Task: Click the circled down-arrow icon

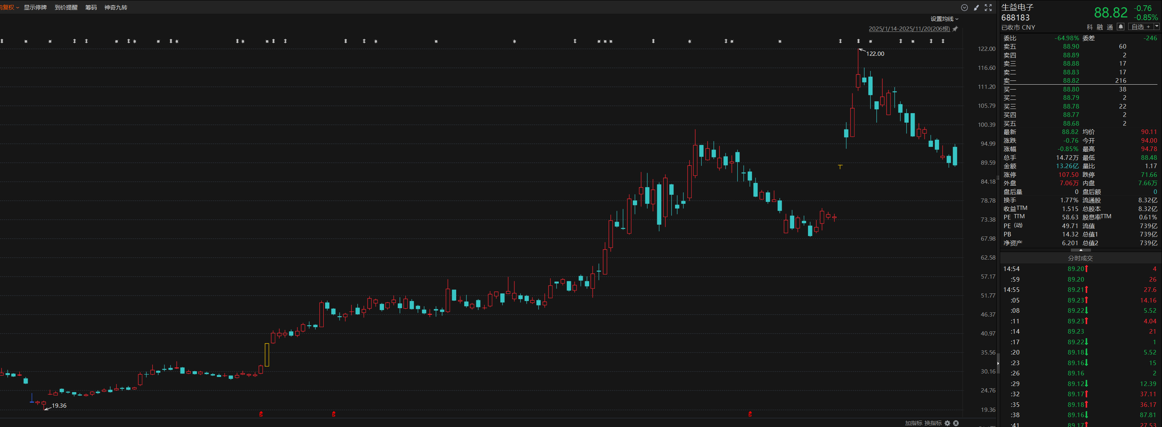Action: click(x=964, y=8)
